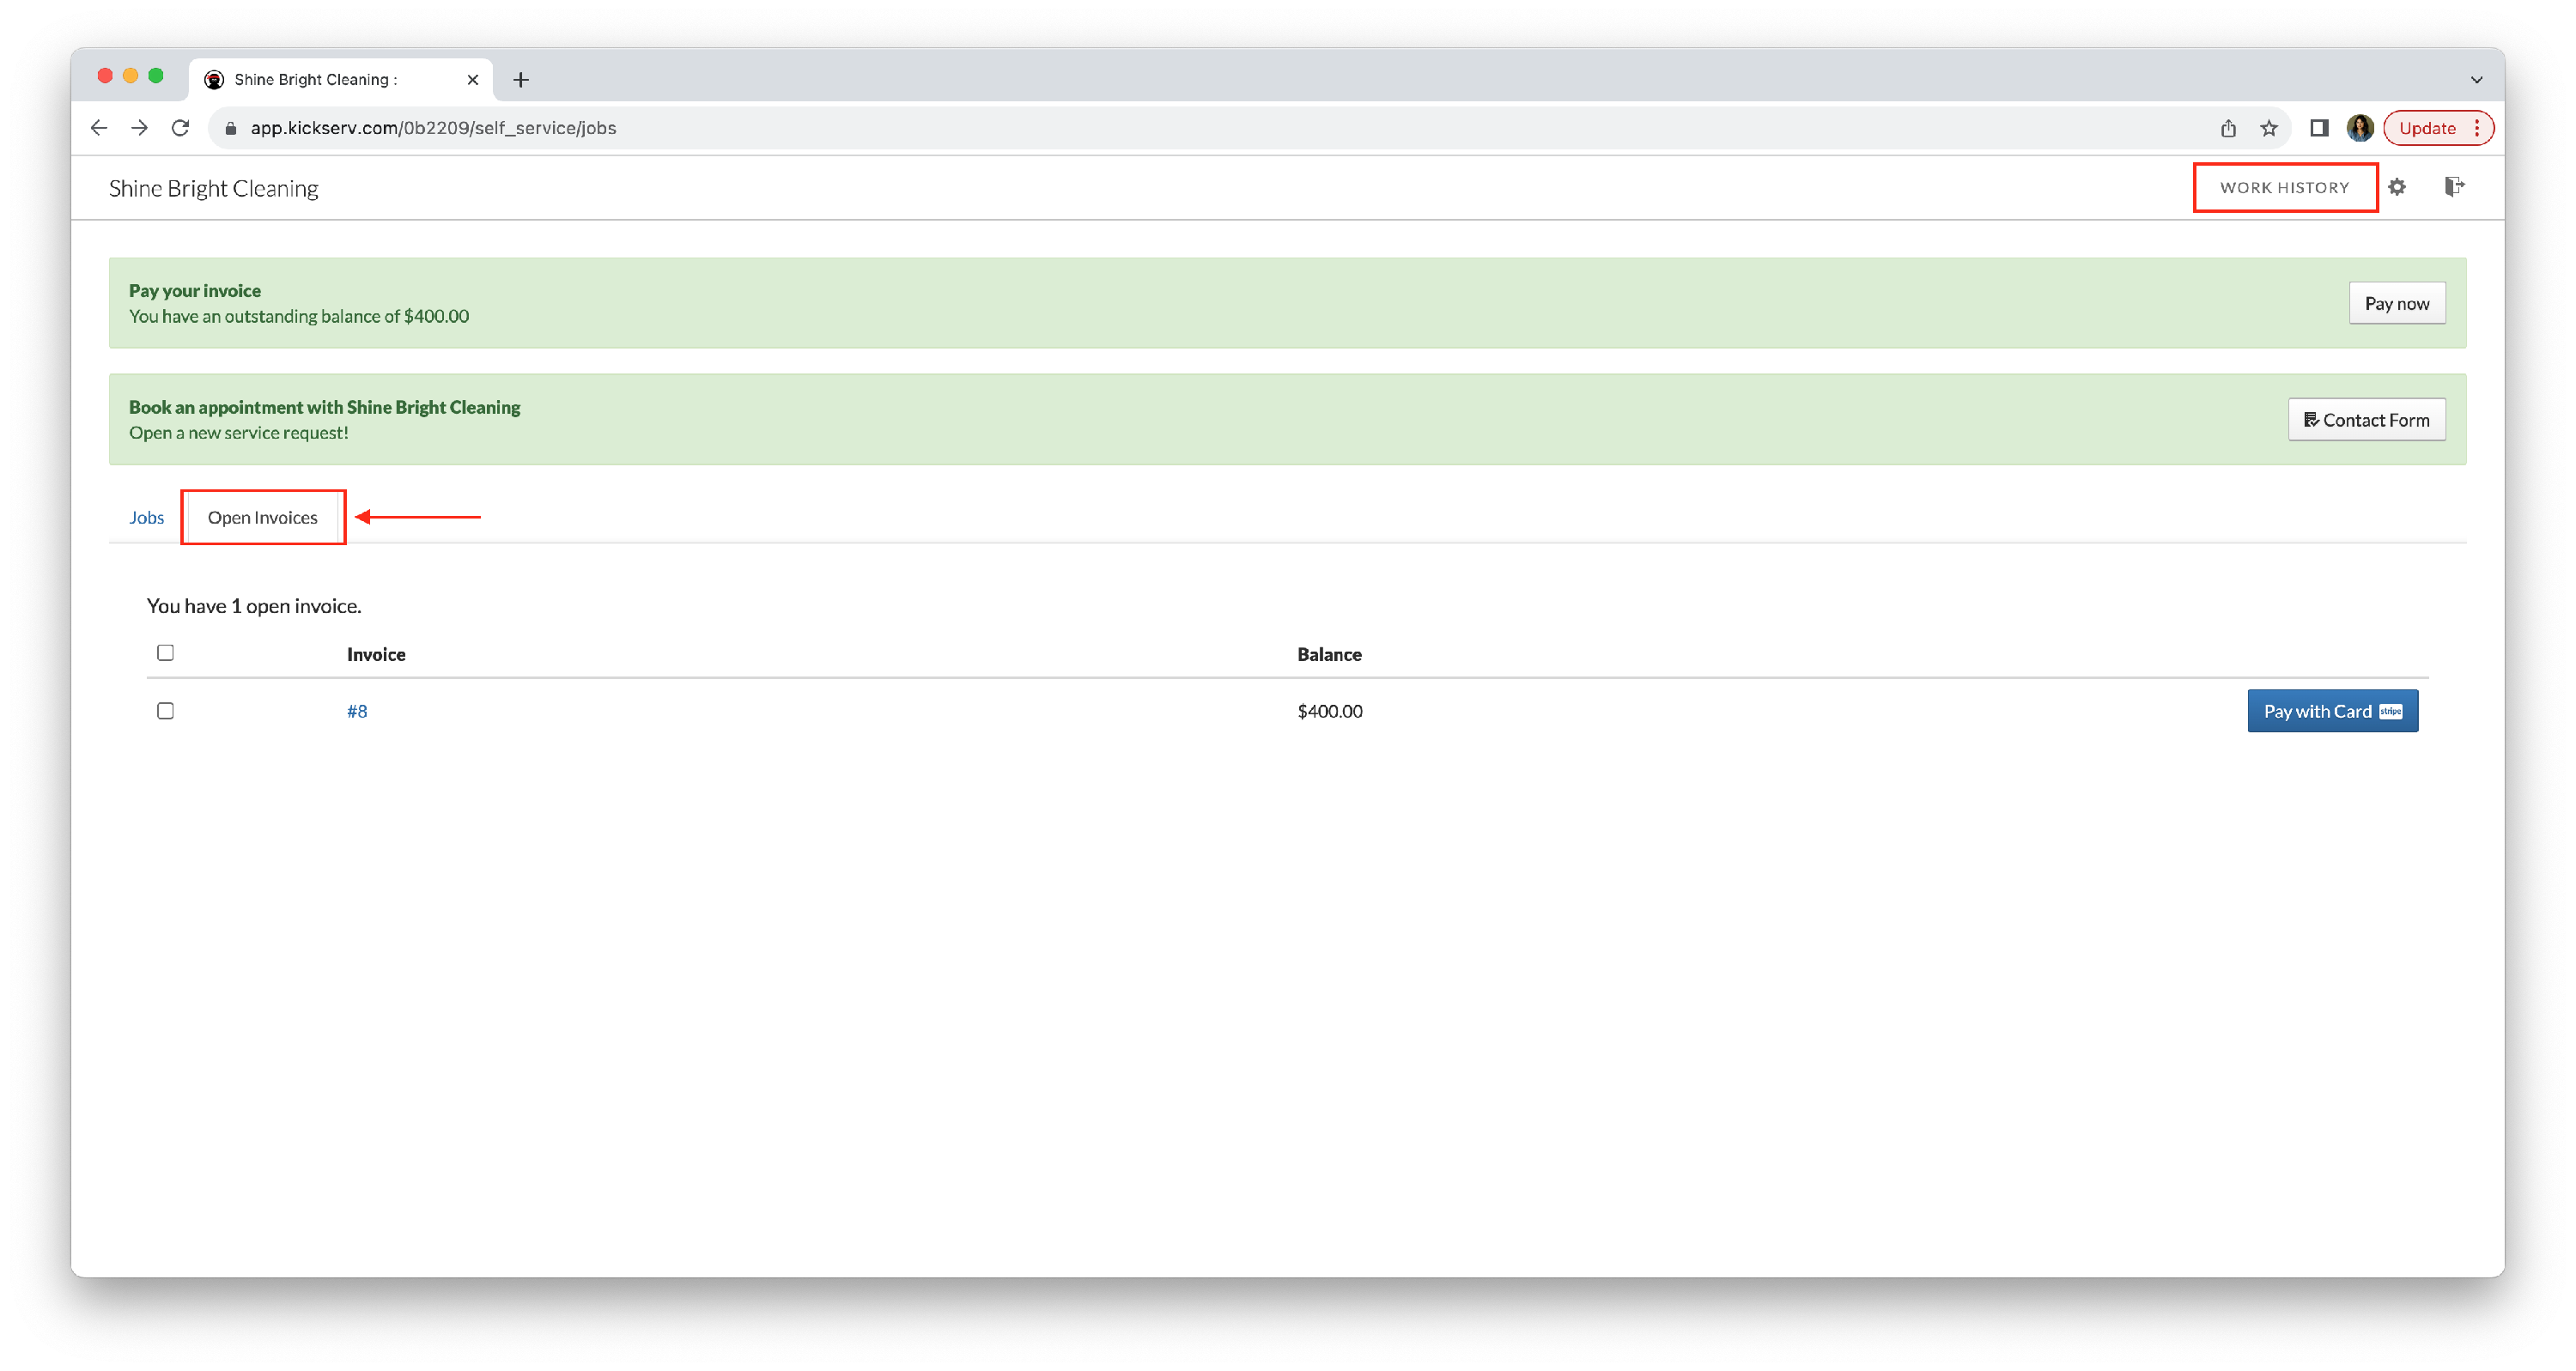Open the invoice #8 link
Viewport: 2576px width, 1371px height.
coord(357,712)
